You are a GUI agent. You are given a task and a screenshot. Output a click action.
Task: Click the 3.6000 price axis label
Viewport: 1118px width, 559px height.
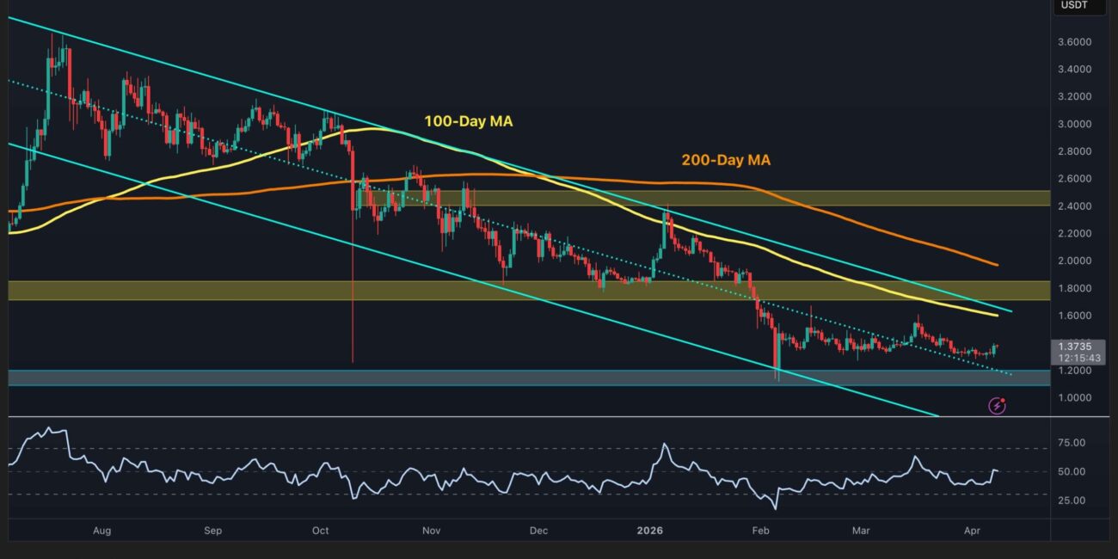point(1075,42)
